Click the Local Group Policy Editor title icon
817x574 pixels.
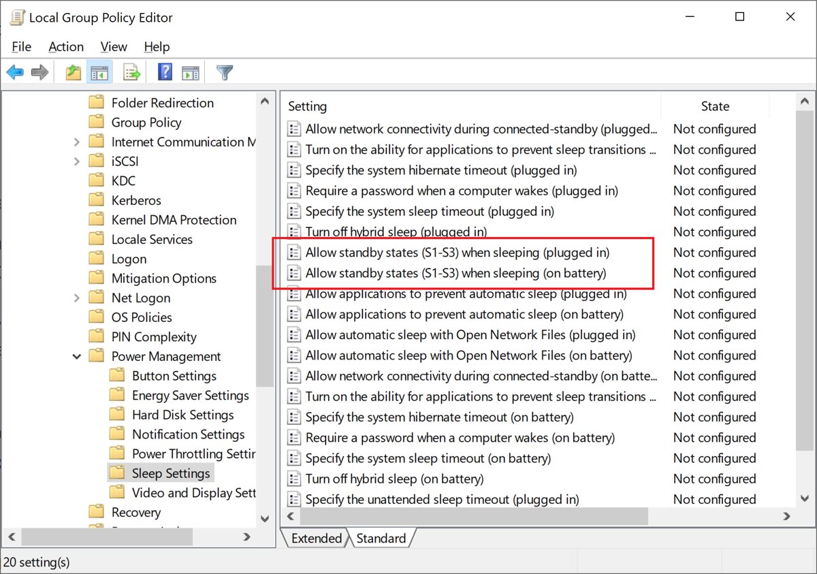tap(17, 17)
